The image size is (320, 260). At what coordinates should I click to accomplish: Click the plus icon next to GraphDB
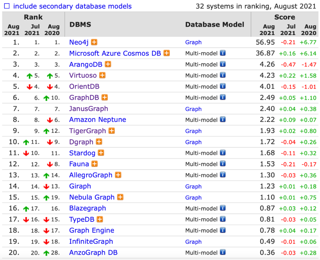pos(105,97)
